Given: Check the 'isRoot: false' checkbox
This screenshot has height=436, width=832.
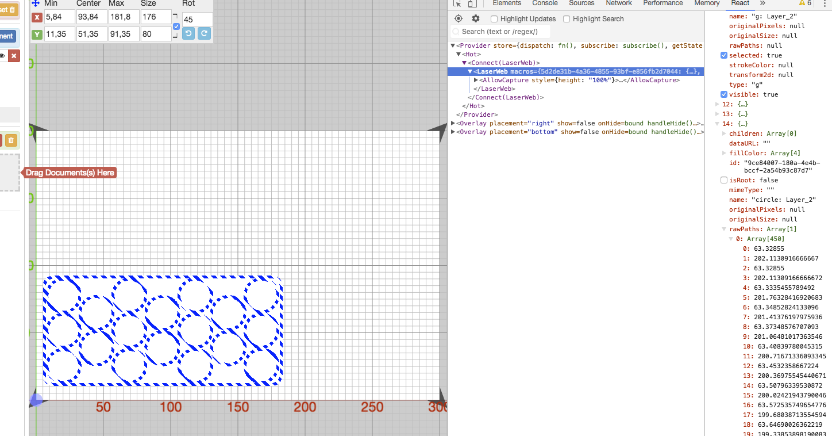Looking at the screenshot, I should pyautogui.click(x=724, y=180).
